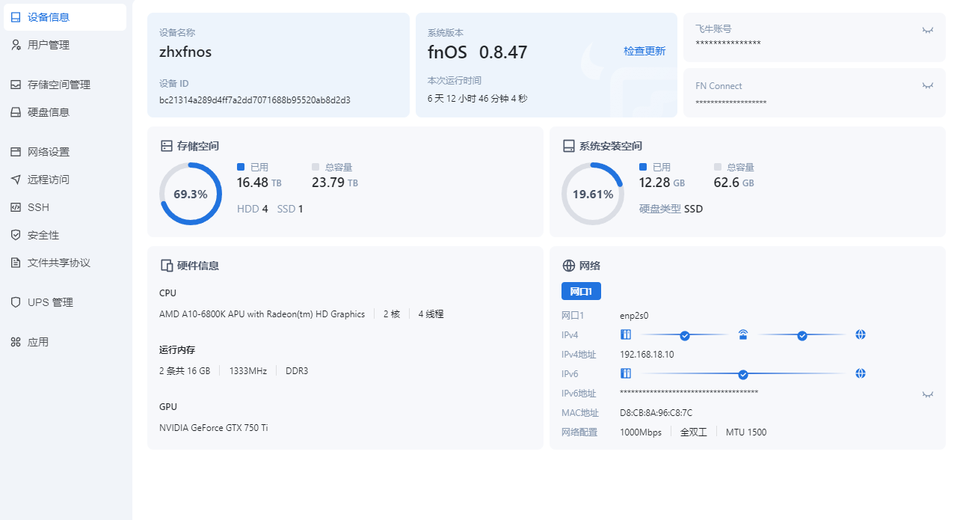Click the UPS 管理 icon
The width and height of the screenshot is (960, 520).
pyautogui.click(x=16, y=302)
